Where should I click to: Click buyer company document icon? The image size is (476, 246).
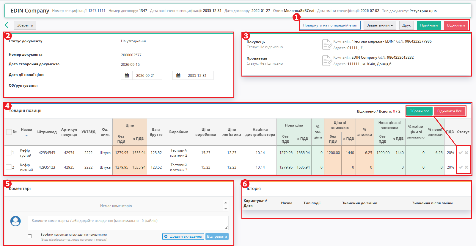pyautogui.click(x=327, y=44)
